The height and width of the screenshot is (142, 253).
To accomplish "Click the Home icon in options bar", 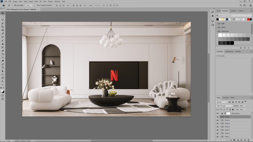I will [4, 5].
